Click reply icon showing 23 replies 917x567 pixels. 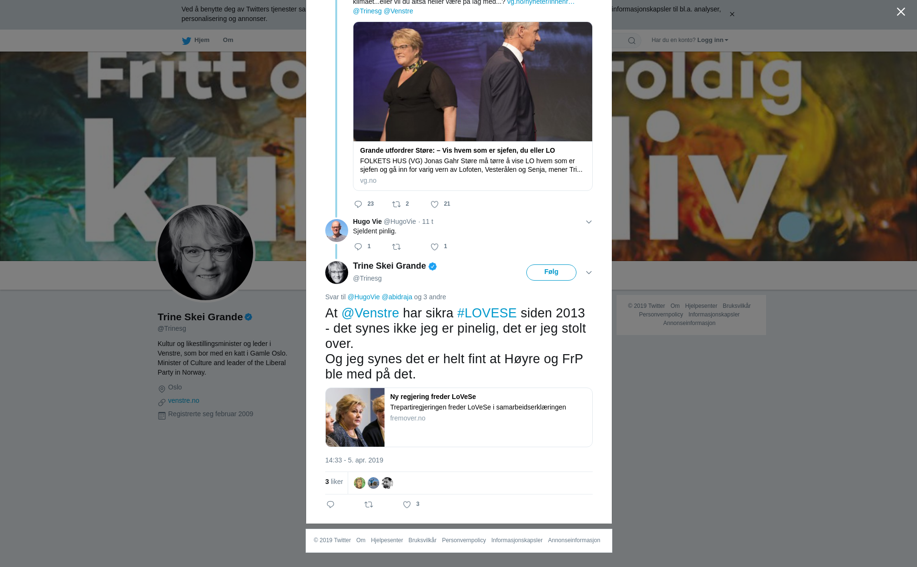(358, 204)
